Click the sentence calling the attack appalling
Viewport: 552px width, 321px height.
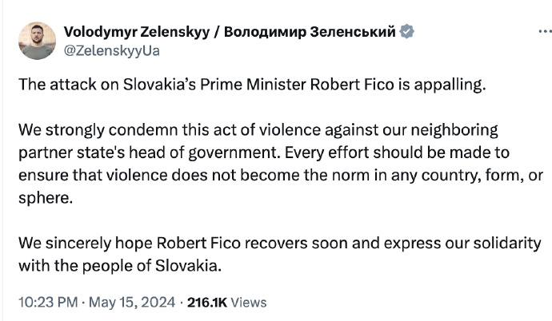(x=251, y=86)
